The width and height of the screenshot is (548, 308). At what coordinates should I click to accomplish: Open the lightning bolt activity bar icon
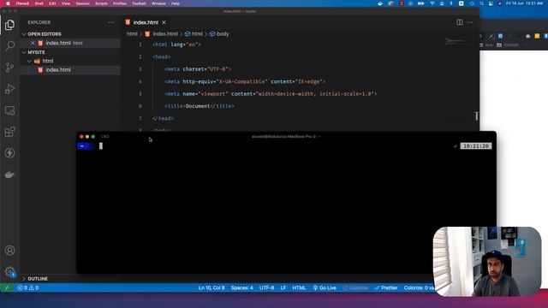(9, 153)
